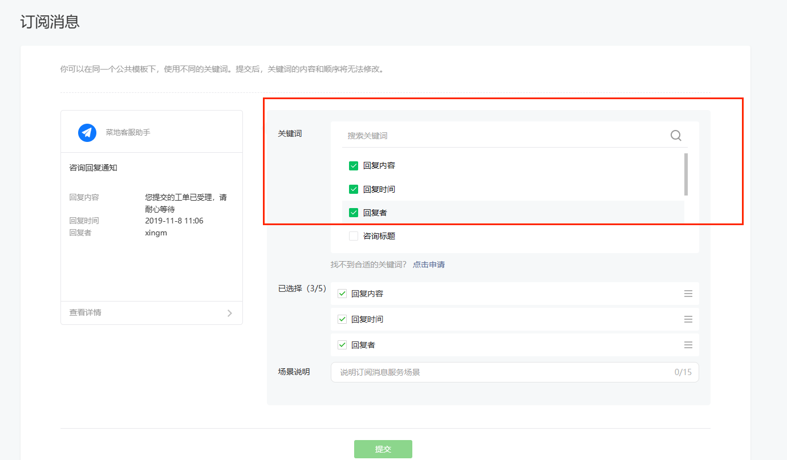This screenshot has height=460, width=787.
Task: Uncheck 回复时间 in the keyword list
Action: point(354,189)
